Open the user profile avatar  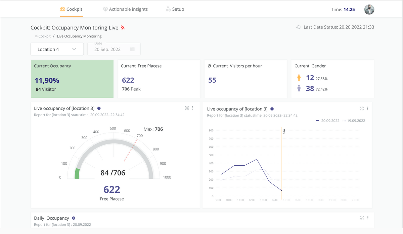click(x=369, y=9)
